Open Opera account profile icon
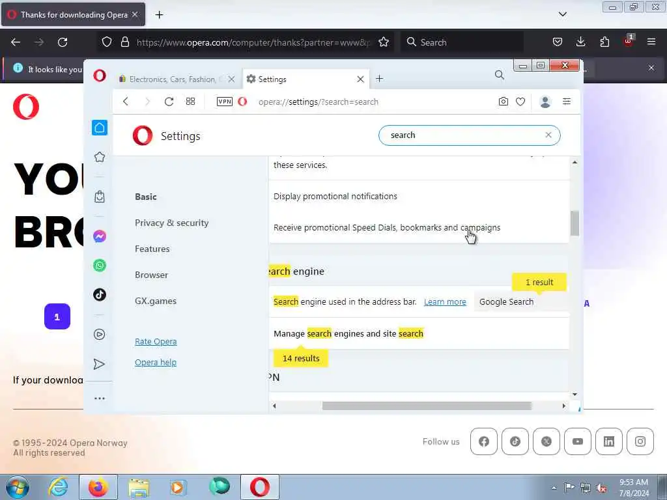This screenshot has width=667, height=500. coord(545,102)
